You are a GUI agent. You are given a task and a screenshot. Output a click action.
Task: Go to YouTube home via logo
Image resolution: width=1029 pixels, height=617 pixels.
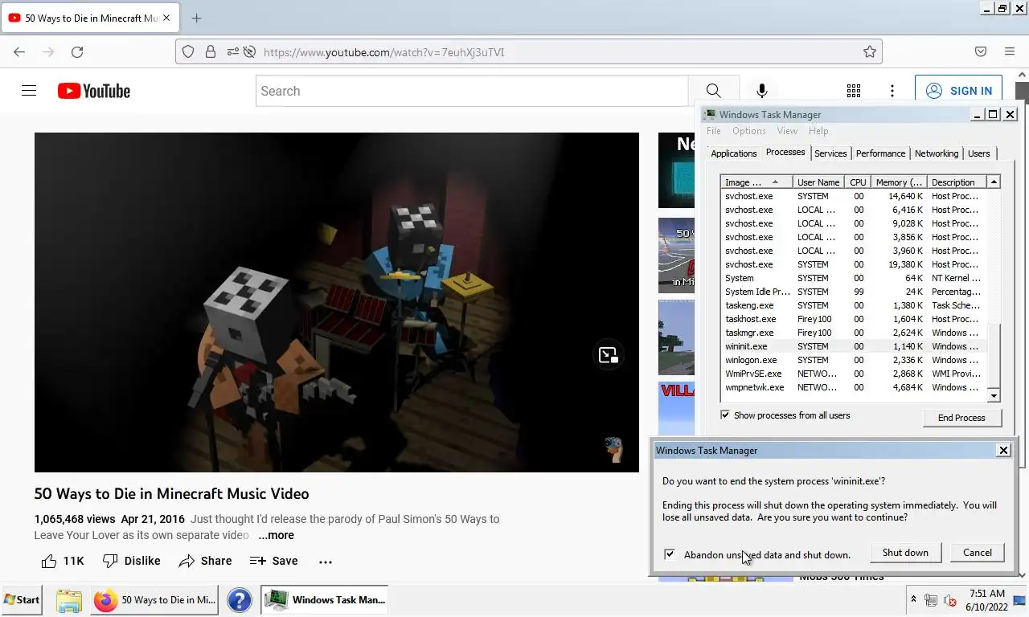[x=94, y=91]
